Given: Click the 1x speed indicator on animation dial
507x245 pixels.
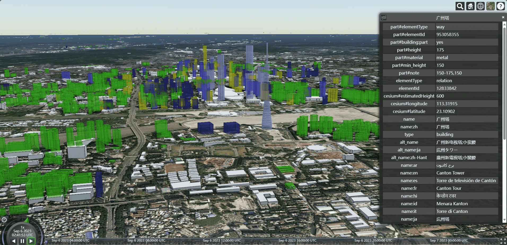Looking at the screenshot, I should [x=23, y=227].
